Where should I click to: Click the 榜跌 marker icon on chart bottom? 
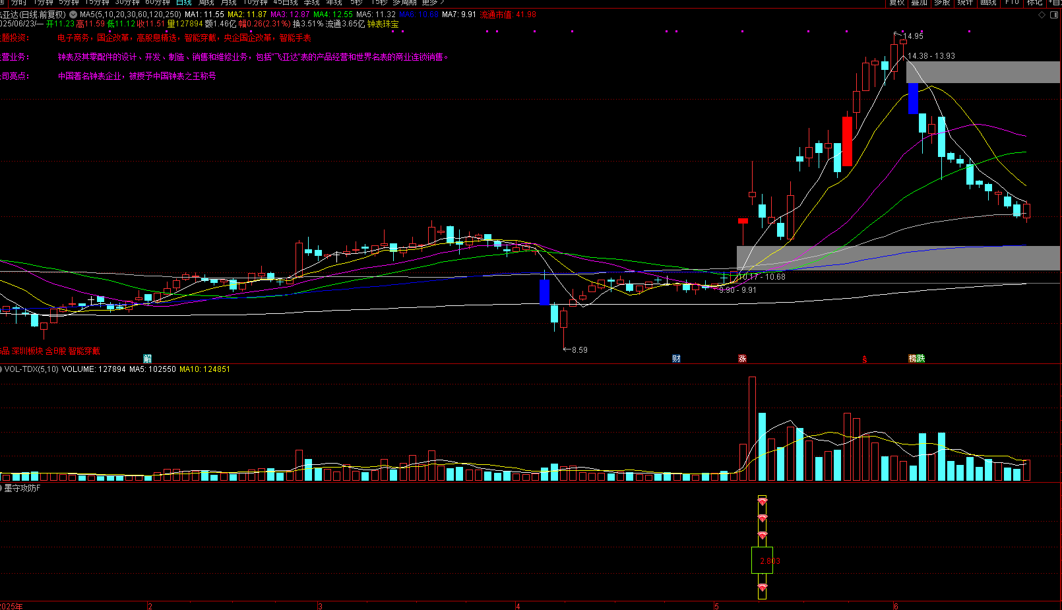[917, 359]
